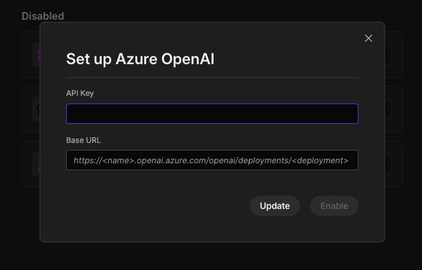Click the second provider card's right-side button
This screenshot has height=270, width=422.
click(x=388, y=109)
